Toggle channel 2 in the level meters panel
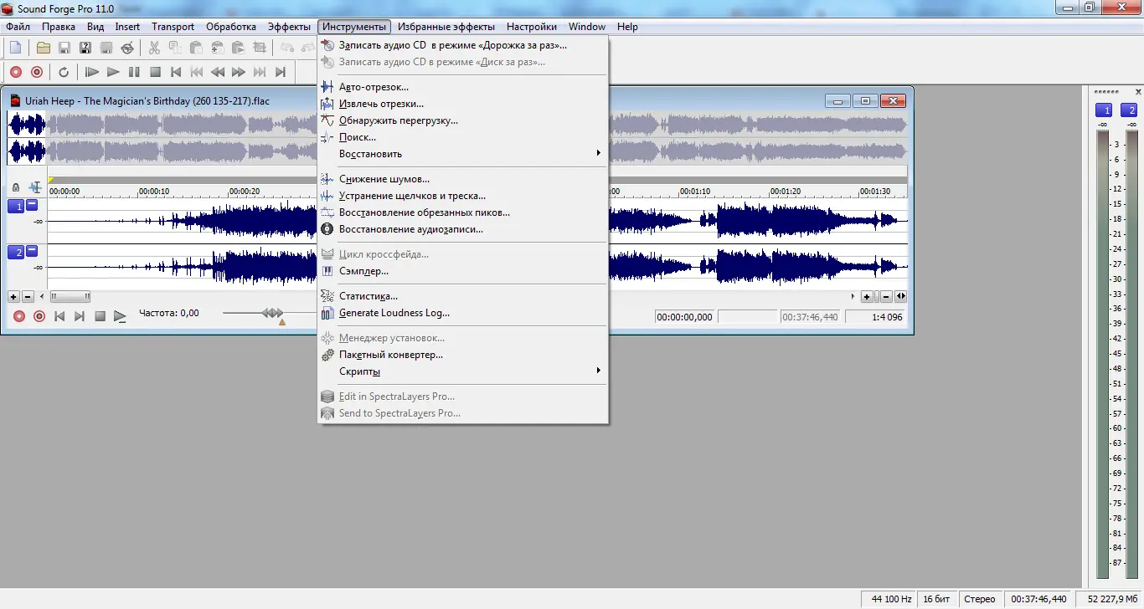Screen dimensions: 1144x609 click(1131, 110)
